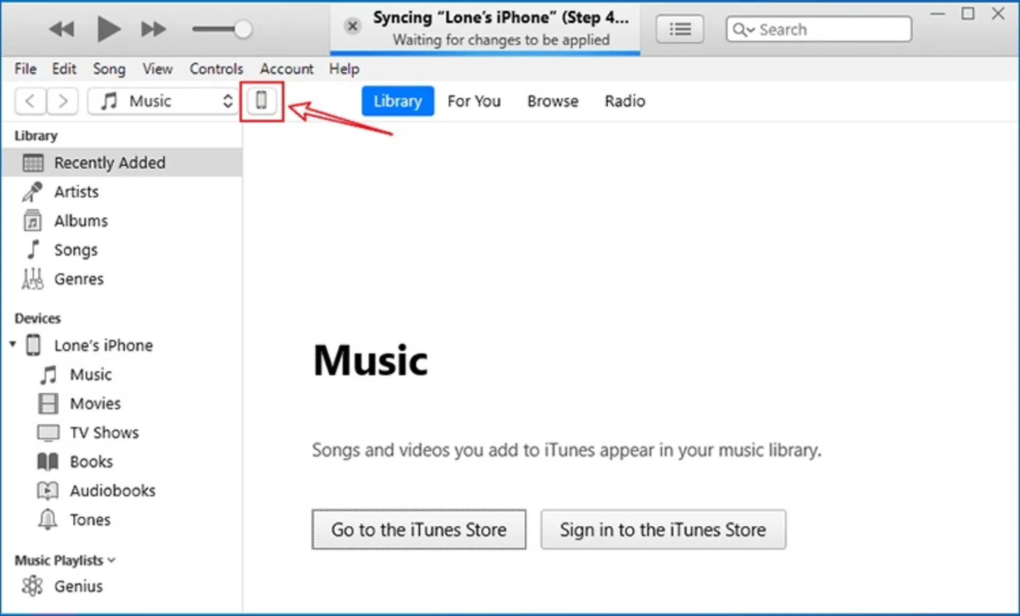Open the Up Next list view icon

(x=679, y=29)
